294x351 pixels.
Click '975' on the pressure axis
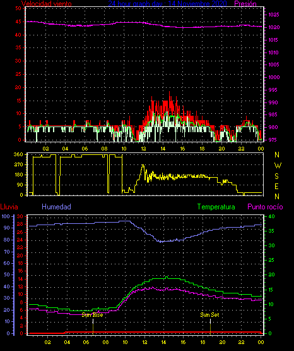click(x=273, y=140)
